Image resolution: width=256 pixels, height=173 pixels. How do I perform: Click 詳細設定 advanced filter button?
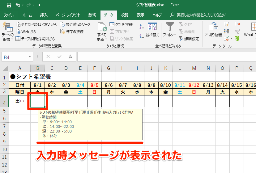(x=189, y=39)
